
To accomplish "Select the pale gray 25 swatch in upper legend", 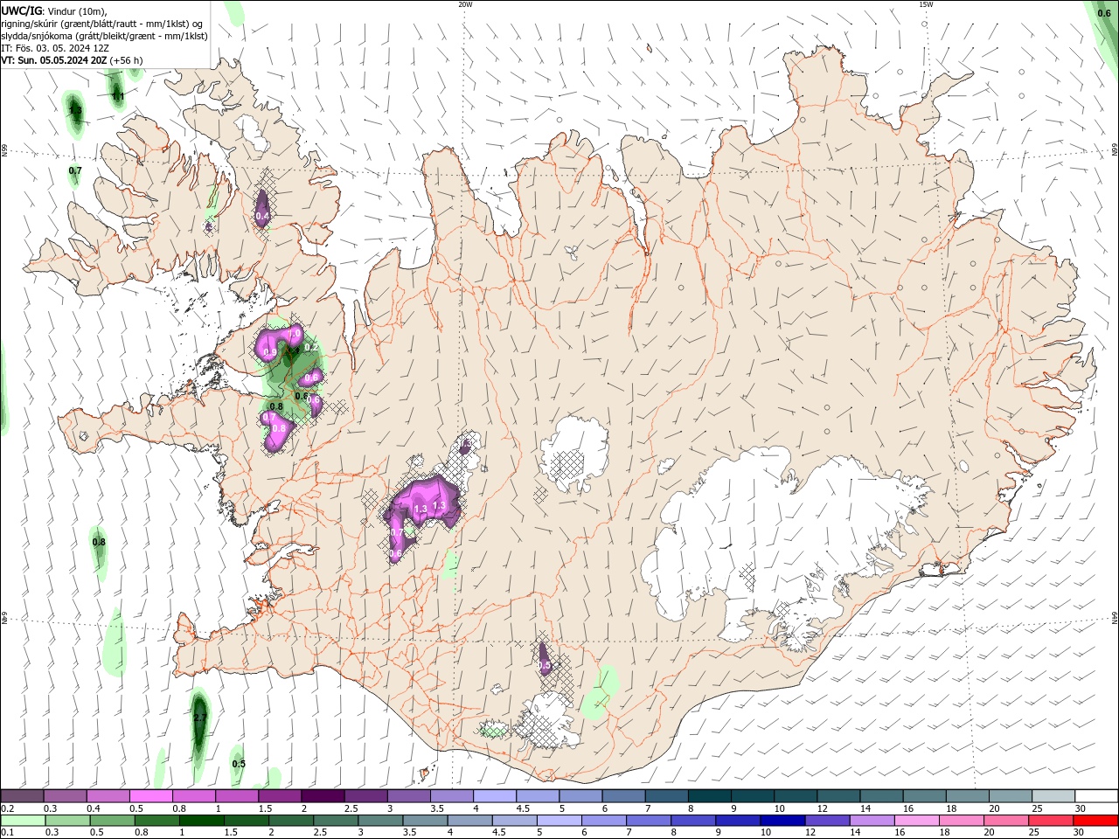I will tap(1053, 796).
